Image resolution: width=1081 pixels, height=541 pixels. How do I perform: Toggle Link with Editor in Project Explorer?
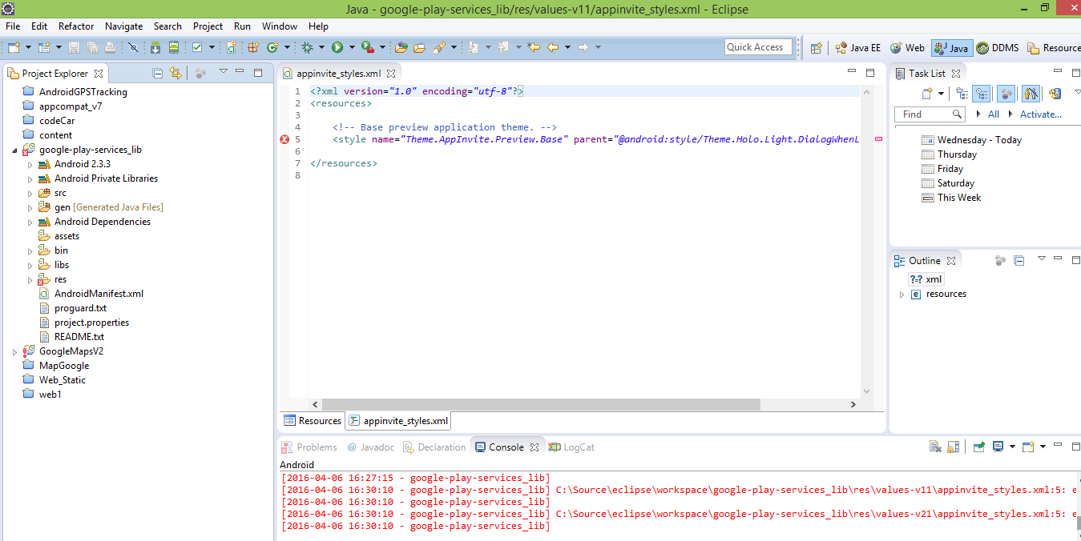coord(175,73)
